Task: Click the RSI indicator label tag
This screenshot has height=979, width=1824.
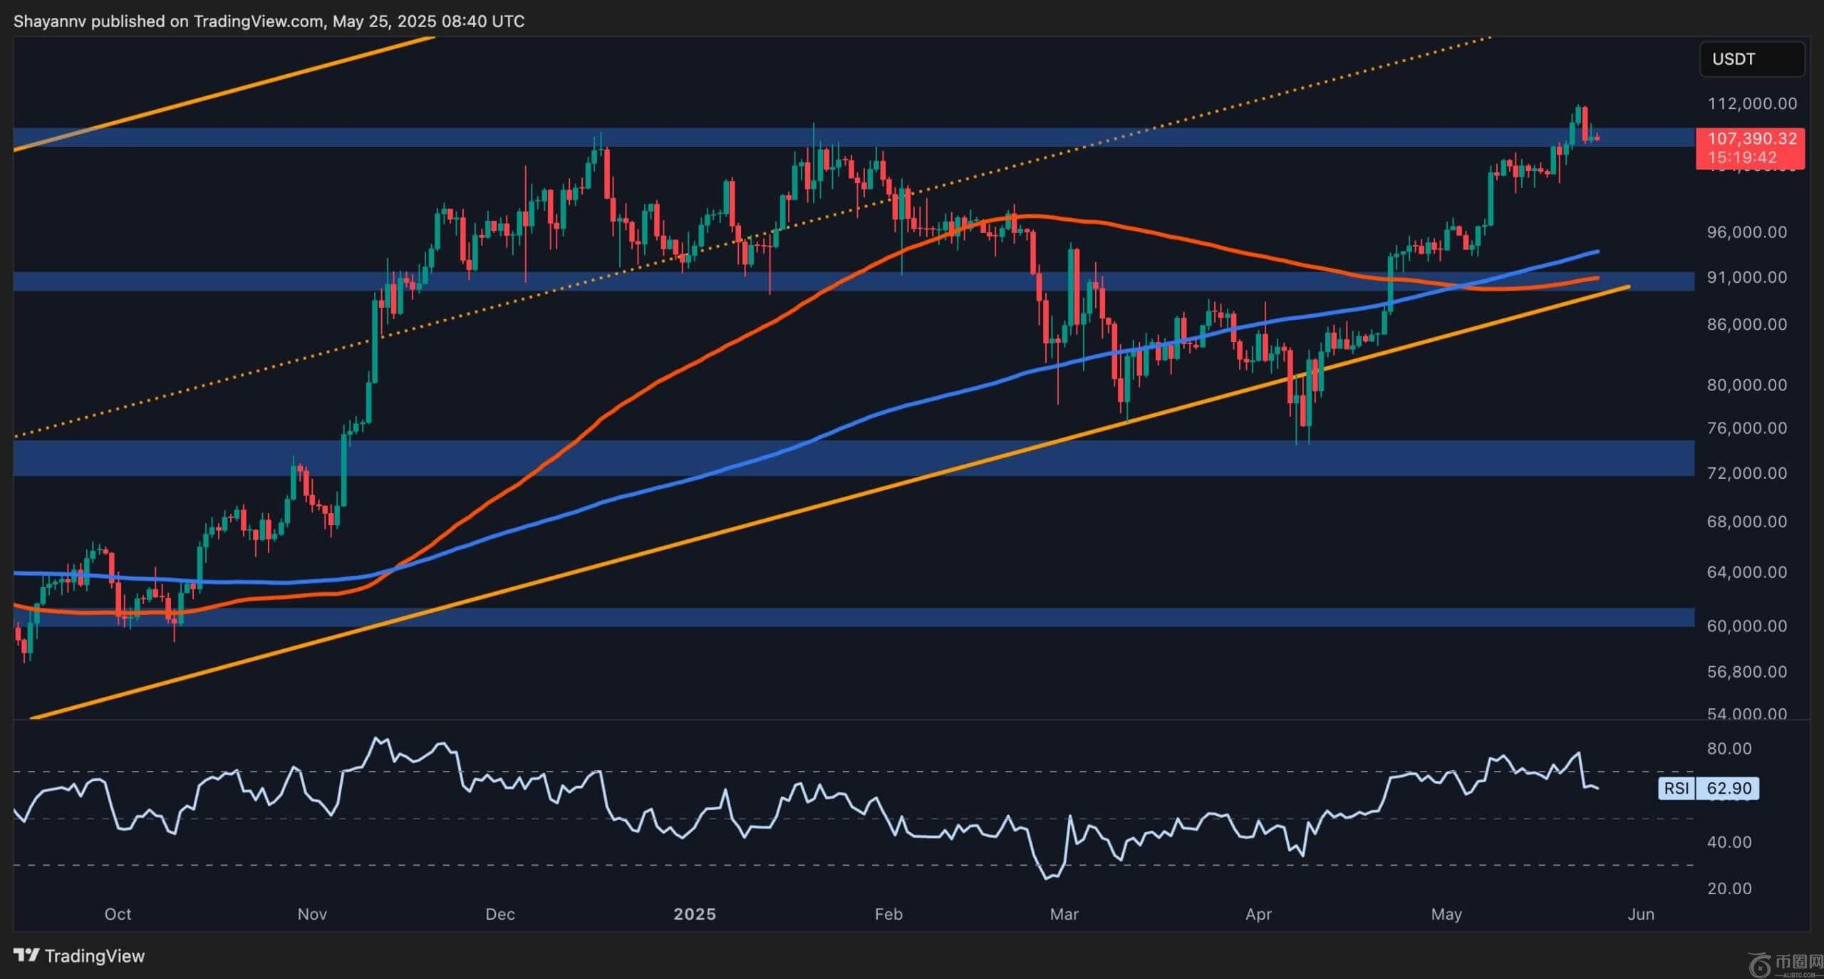Action: pyautogui.click(x=1677, y=788)
